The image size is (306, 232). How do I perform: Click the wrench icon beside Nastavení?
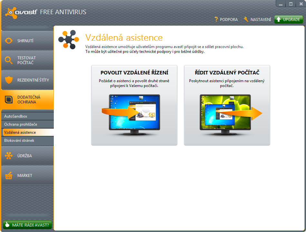click(246, 19)
